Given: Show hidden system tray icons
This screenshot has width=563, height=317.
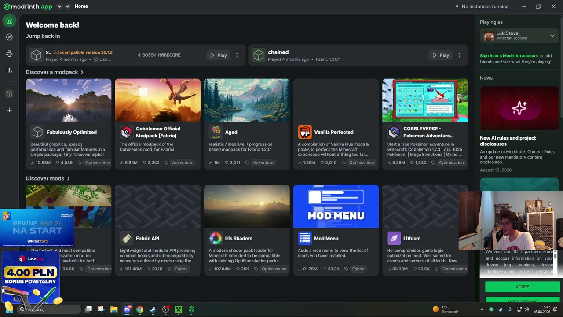Looking at the screenshot, I should pyautogui.click(x=483, y=310).
